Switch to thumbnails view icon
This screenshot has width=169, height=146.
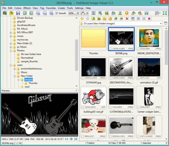[133, 19]
